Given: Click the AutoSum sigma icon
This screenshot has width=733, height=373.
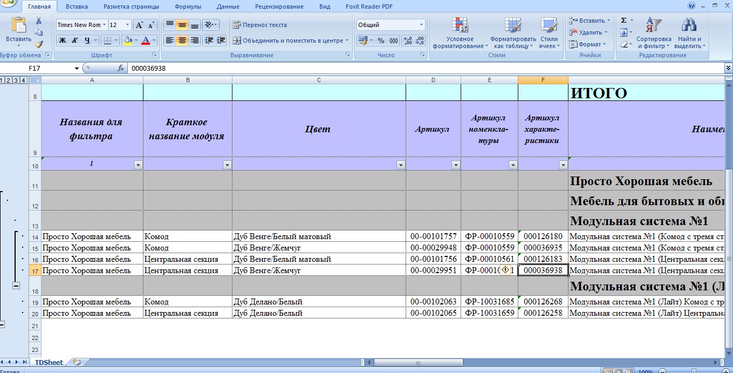Looking at the screenshot, I should pos(624,21).
